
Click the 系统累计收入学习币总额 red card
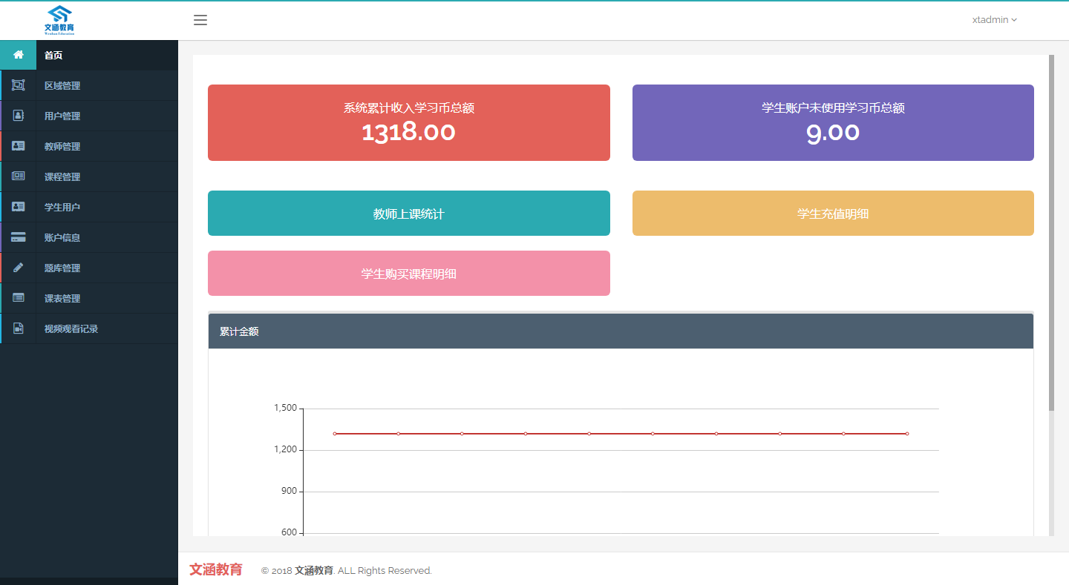pyautogui.click(x=409, y=122)
